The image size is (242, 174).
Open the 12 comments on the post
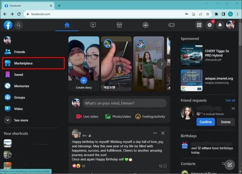click(x=163, y=166)
